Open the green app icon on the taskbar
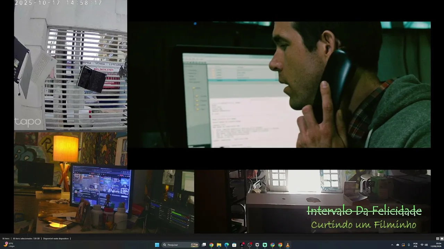This screenshot has height=249, width=444. coord(265,245)
